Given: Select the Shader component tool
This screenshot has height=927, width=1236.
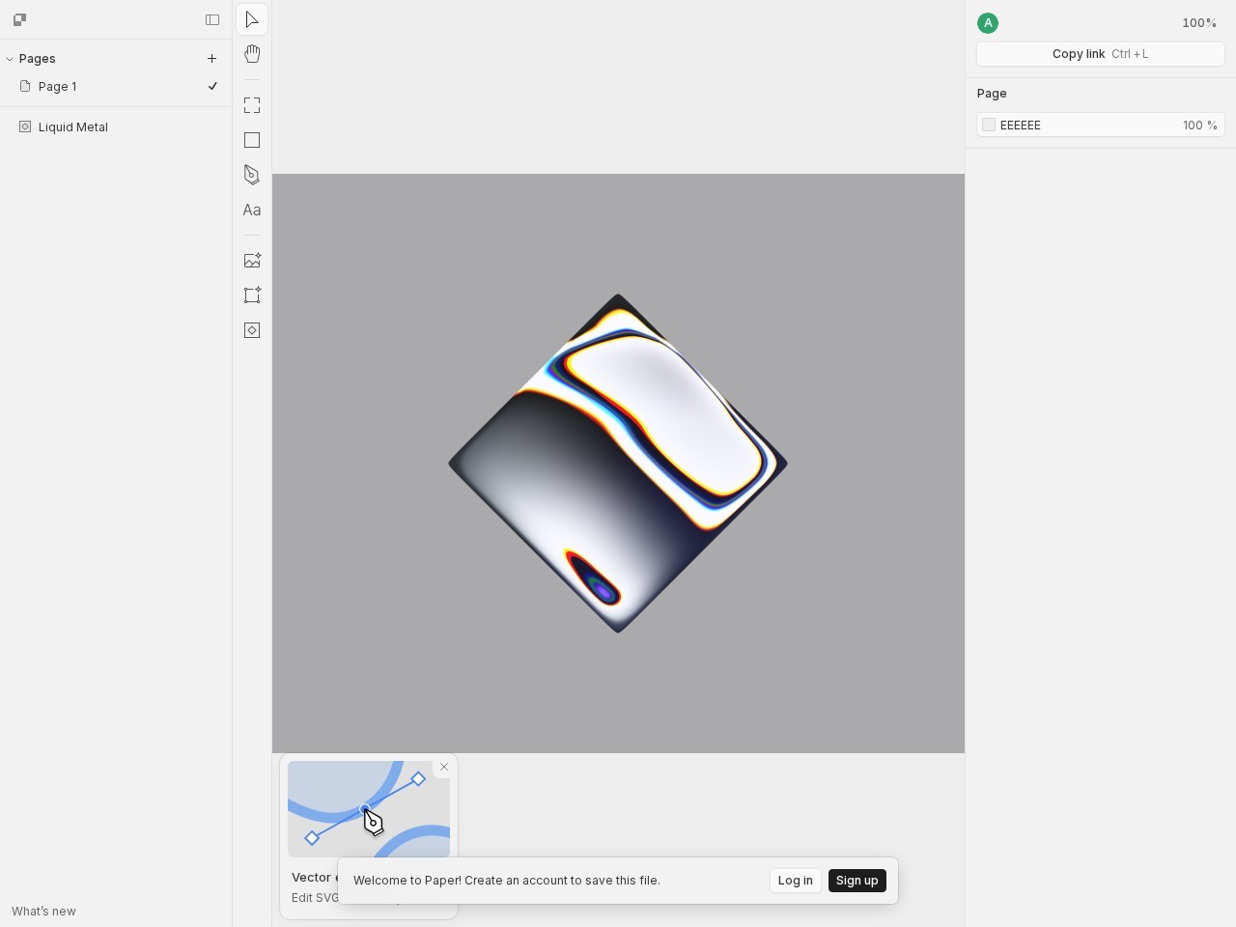Looking at the screenshot, I should pyautogui.click(x=252, y=330).
